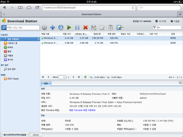Click the Download Station logo icon
The height and width of the screenshot is (137, 183).
pos(4,21)
